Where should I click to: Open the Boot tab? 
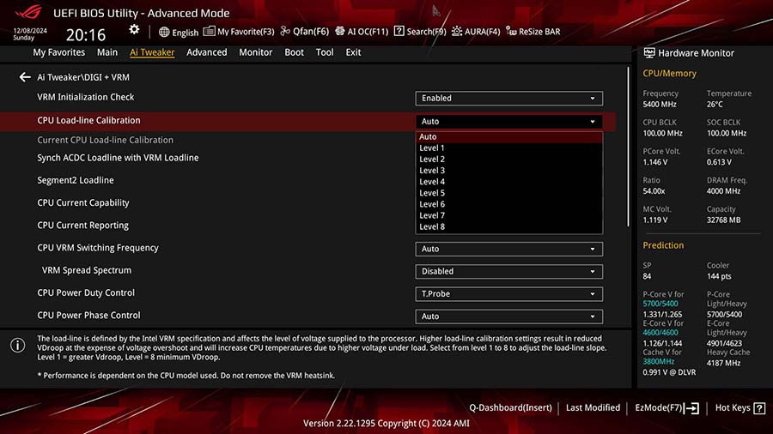click(294, 52)
